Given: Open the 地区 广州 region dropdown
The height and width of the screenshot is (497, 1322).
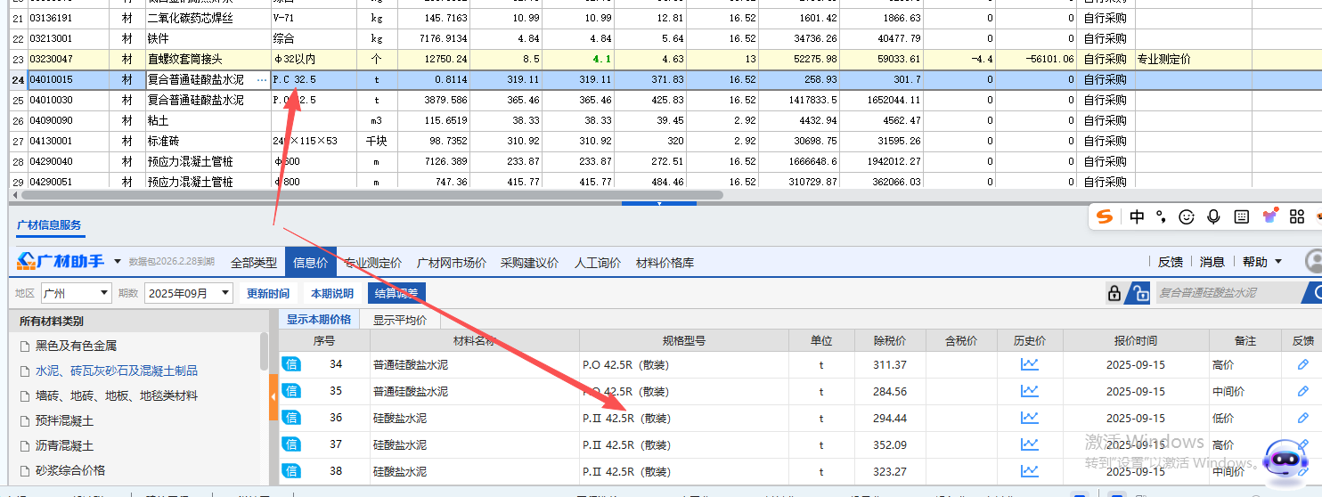Looking at the screenshot, I should [x=76, y=293].
